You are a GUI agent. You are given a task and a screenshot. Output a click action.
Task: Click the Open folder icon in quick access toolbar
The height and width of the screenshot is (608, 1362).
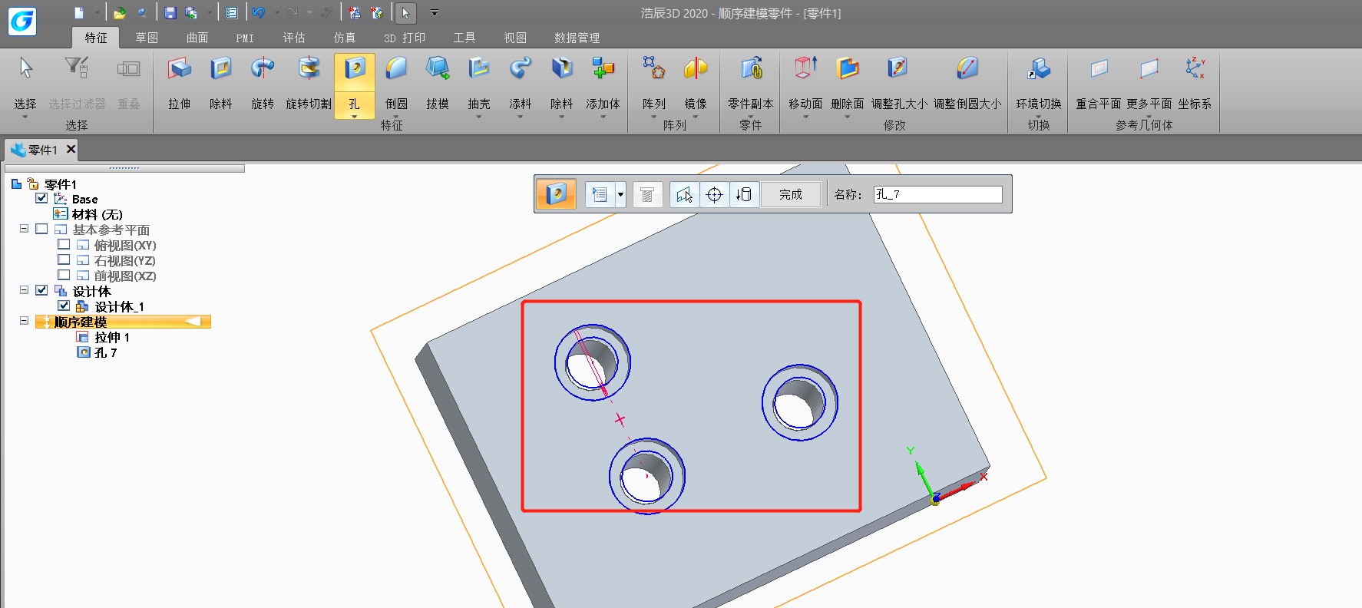point(119,12)
